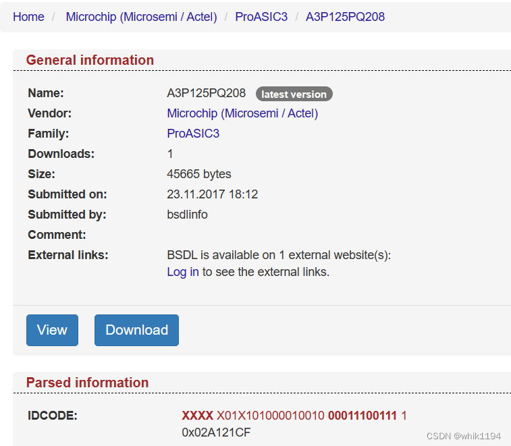Click the External links: label

68,255
